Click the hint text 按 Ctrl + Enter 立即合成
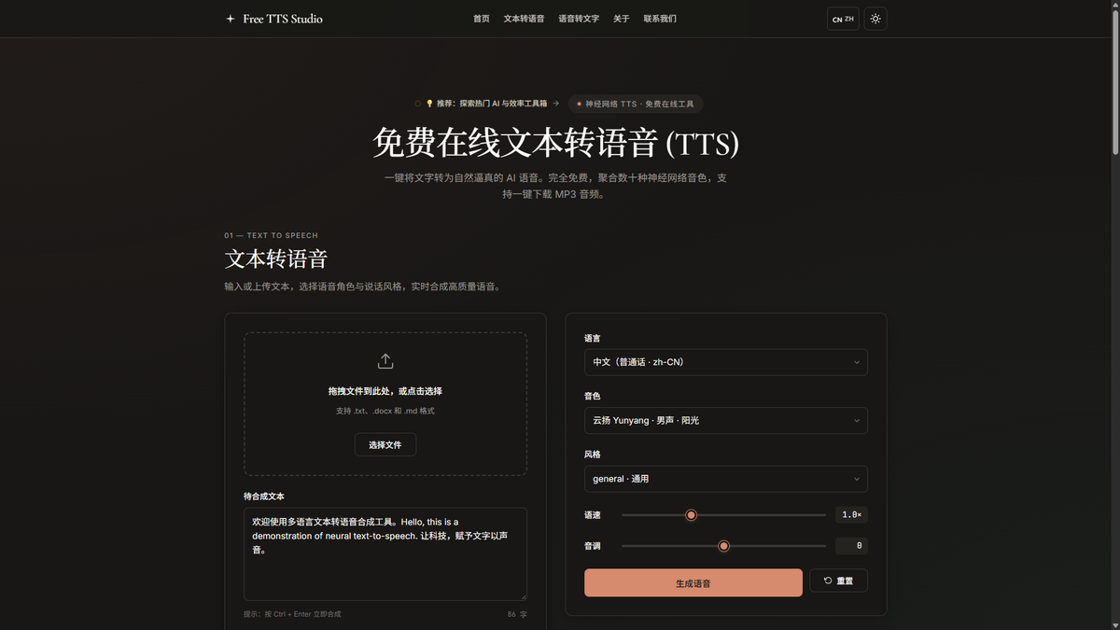 pos(292,614)
